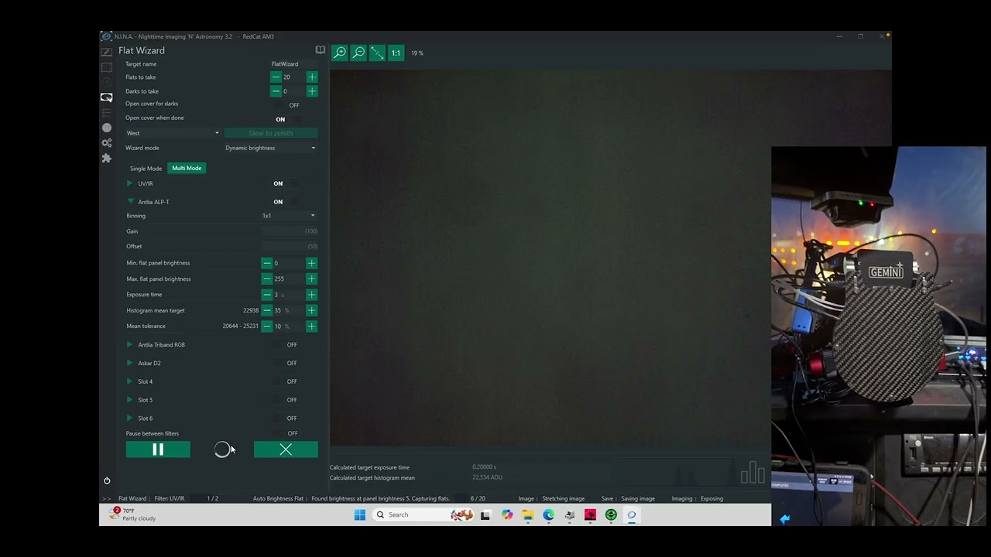991x557 pixels.
Task: Set image zoom to 1:1
Action: click(396, 53)
